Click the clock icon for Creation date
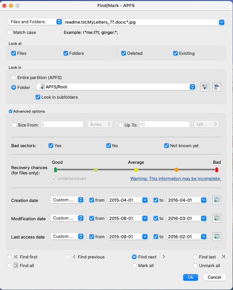This screenshot has width=233, height=290. point(216,200)
